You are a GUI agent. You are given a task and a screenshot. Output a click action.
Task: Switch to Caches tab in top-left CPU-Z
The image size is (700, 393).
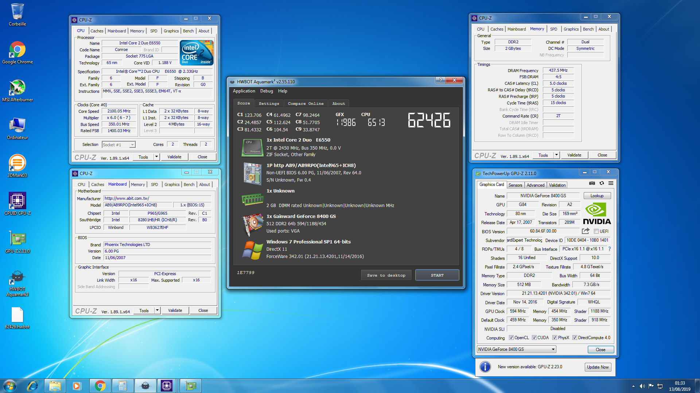pos(97,31)
